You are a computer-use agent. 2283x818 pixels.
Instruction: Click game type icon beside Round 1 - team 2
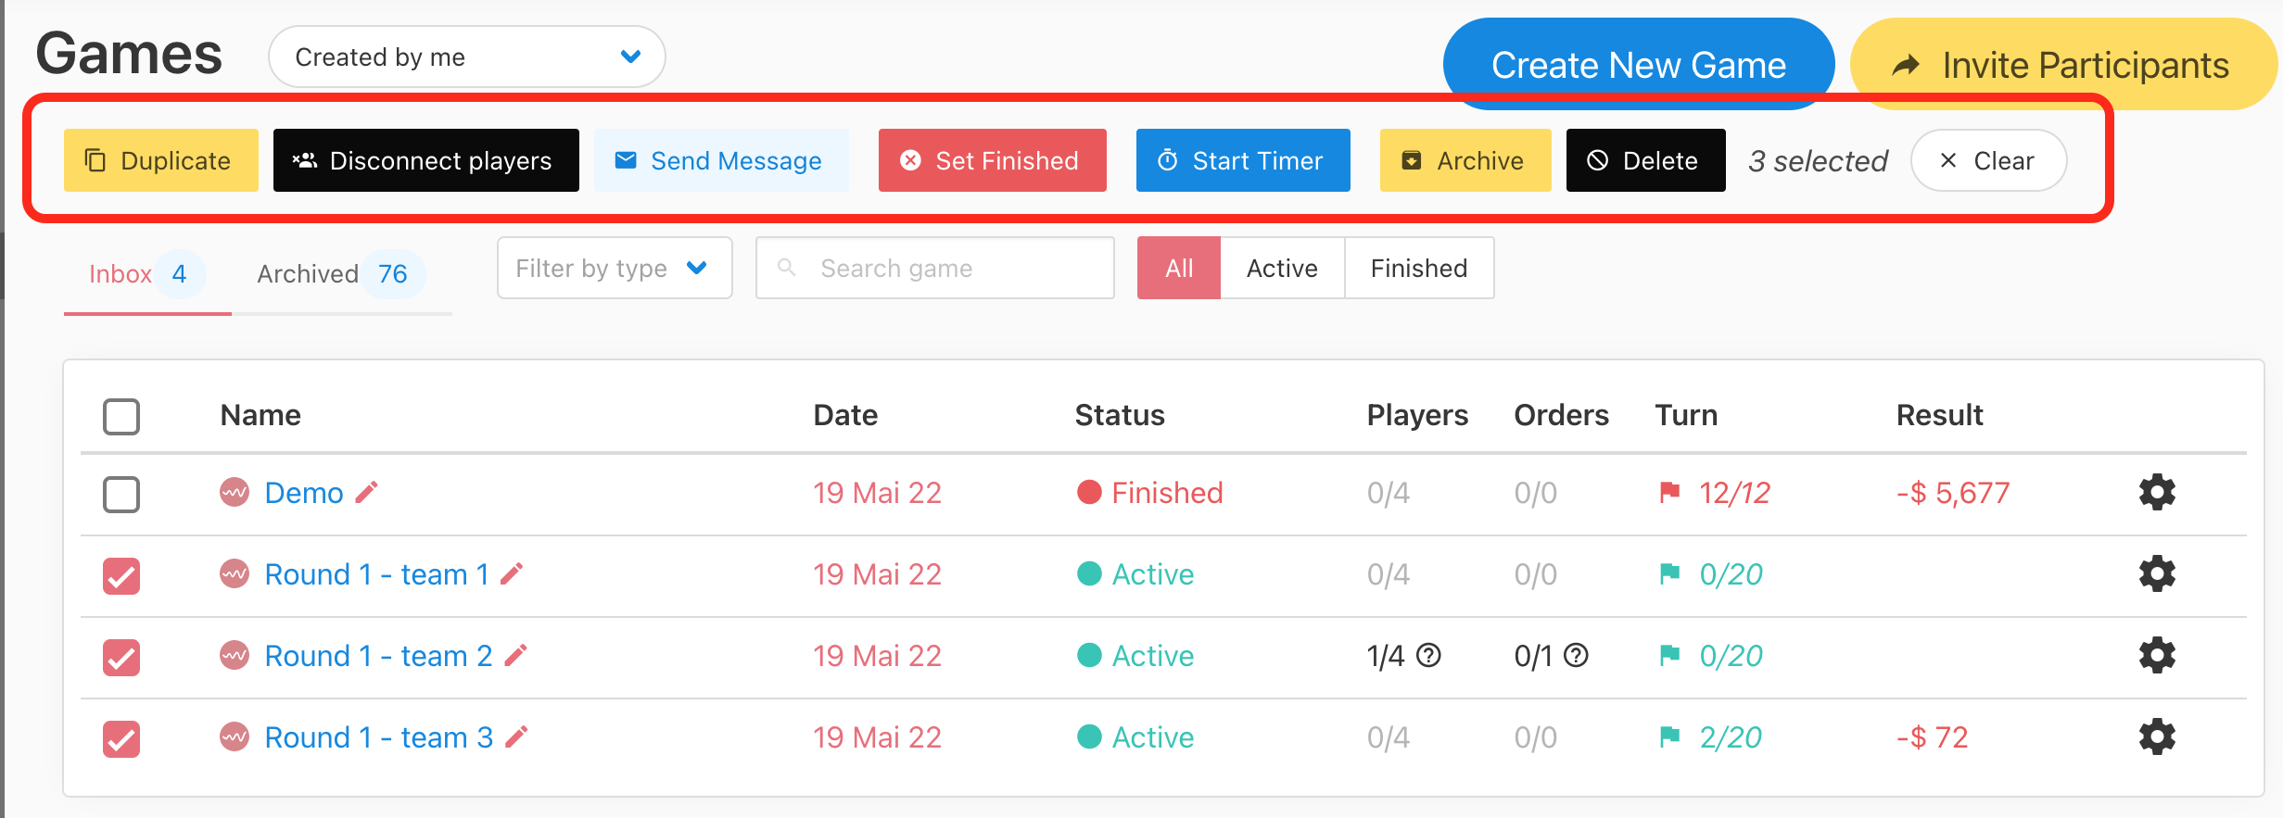point(235,655)
